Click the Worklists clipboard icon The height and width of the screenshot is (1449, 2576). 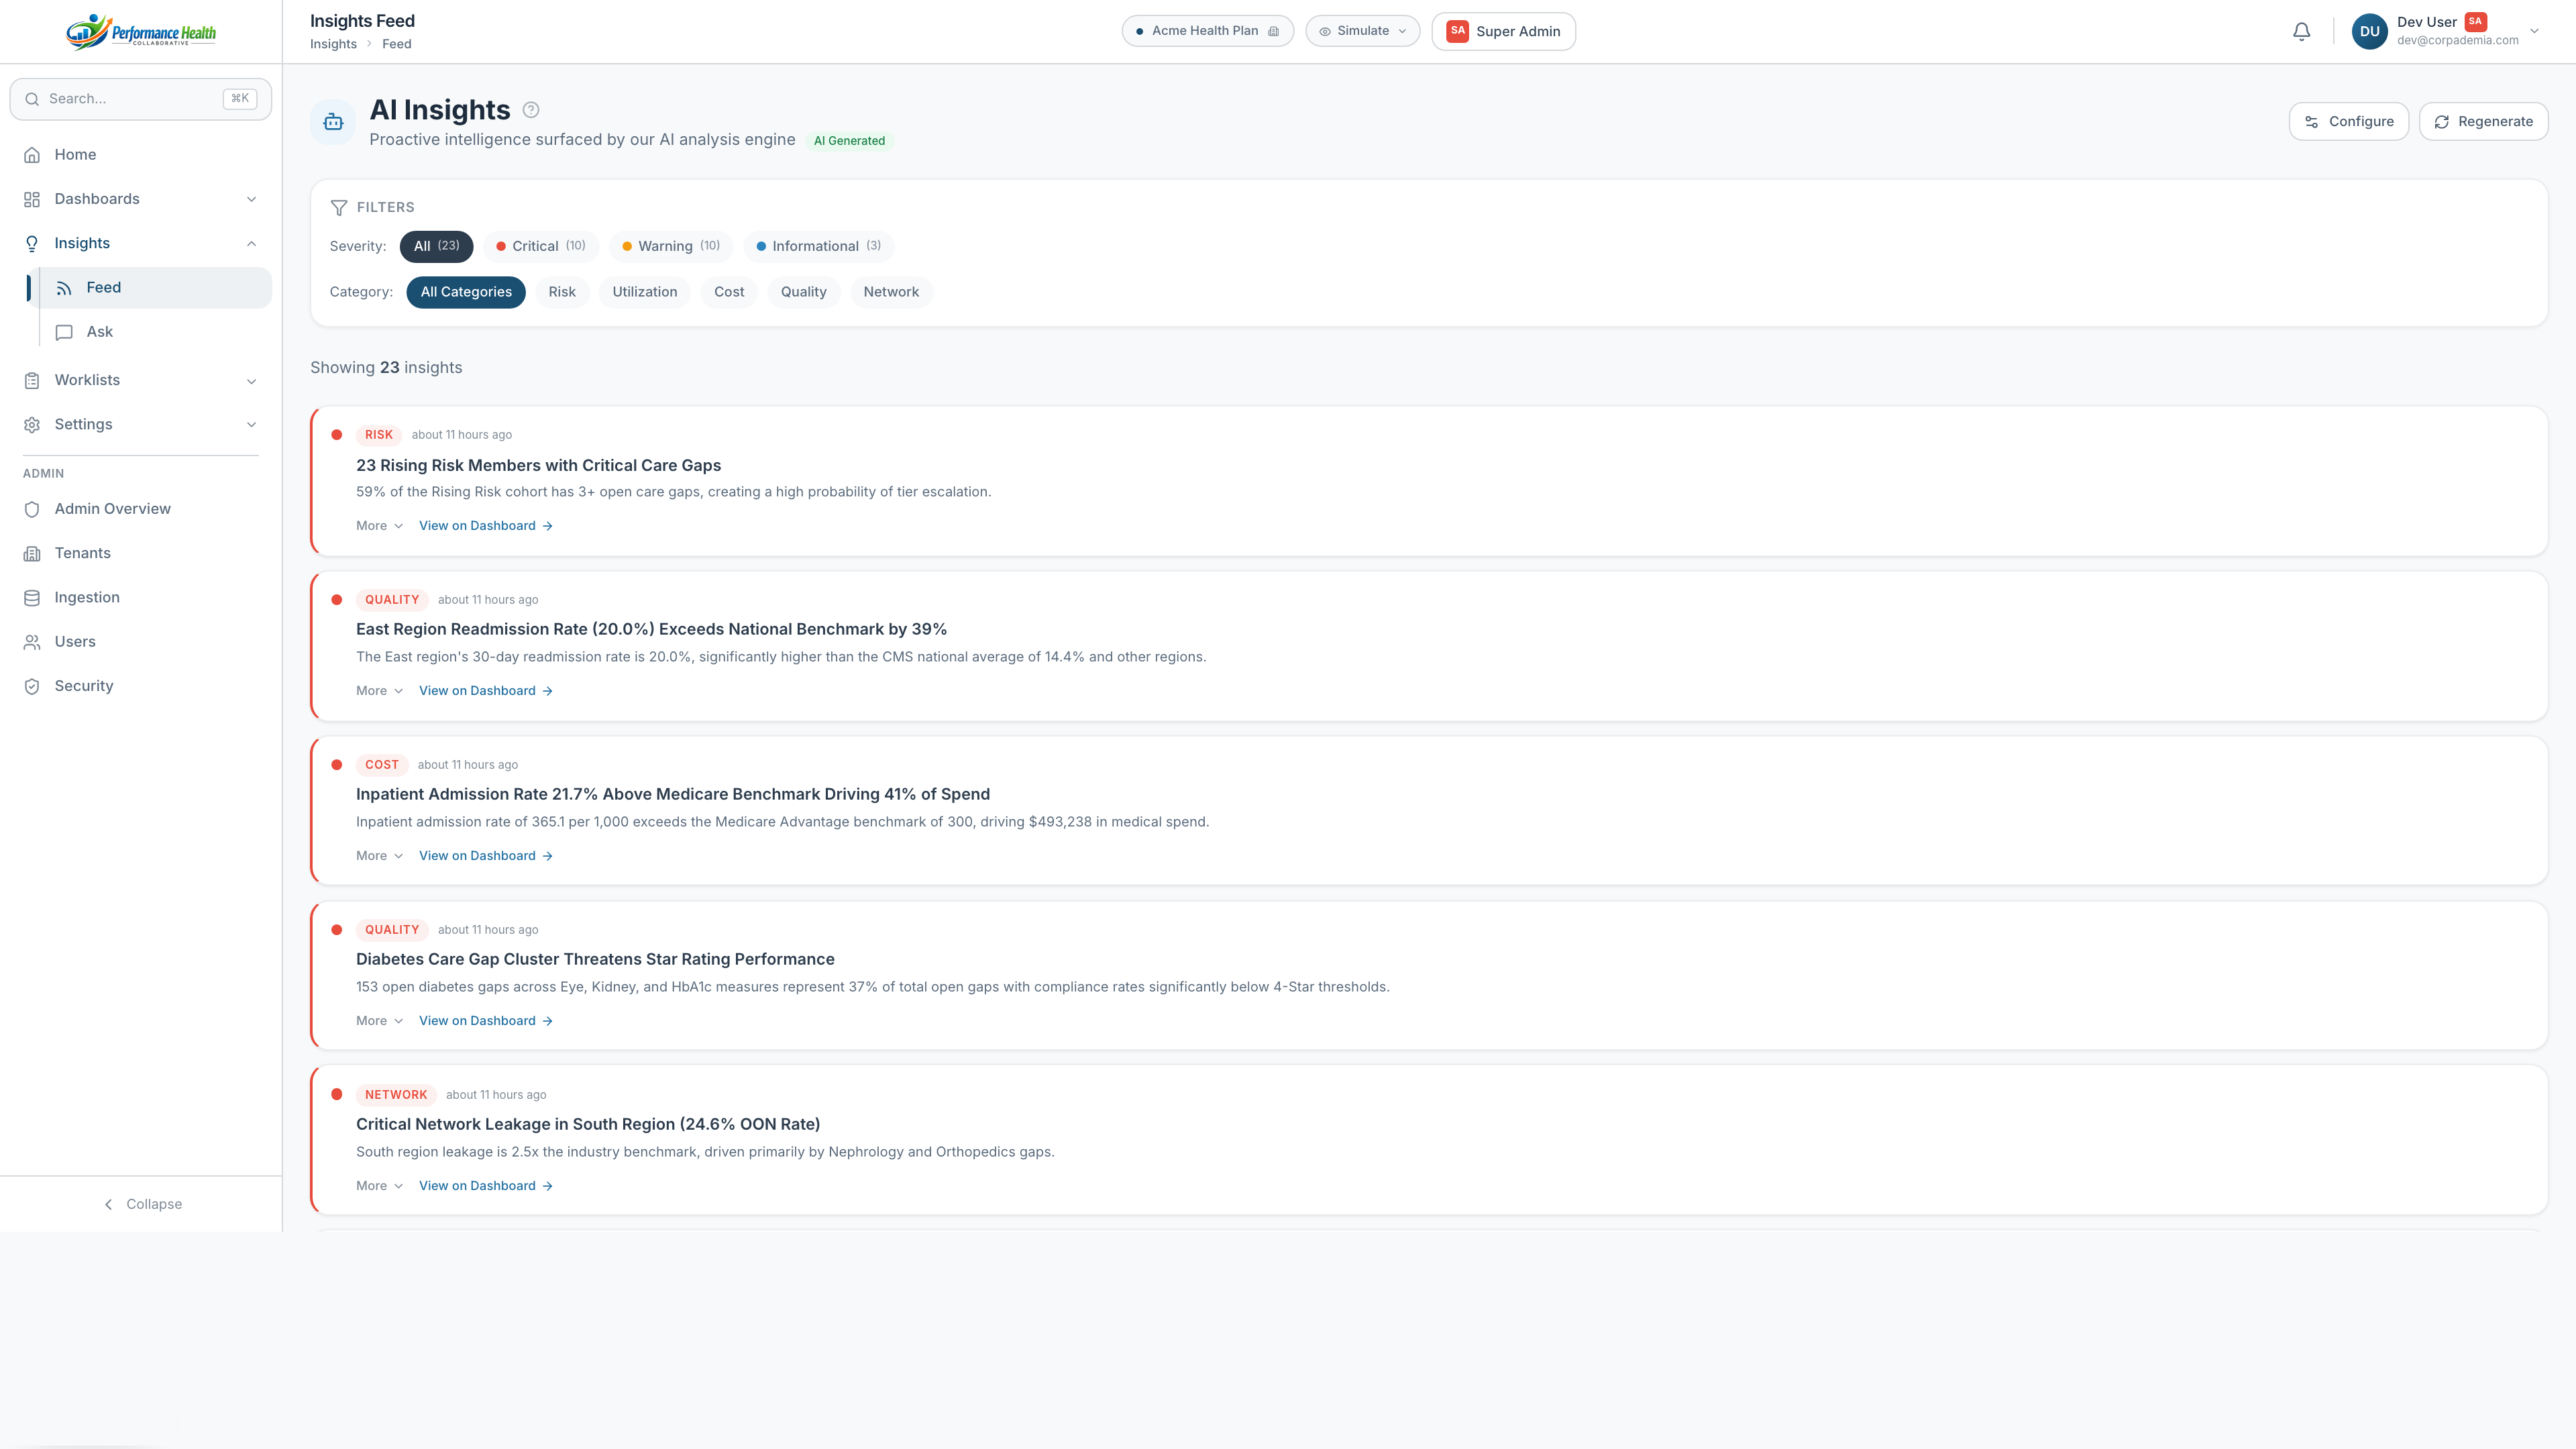point(32,380)
